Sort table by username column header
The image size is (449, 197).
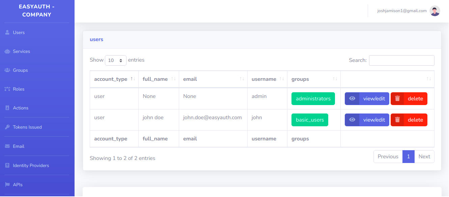[x=268, y=79]
